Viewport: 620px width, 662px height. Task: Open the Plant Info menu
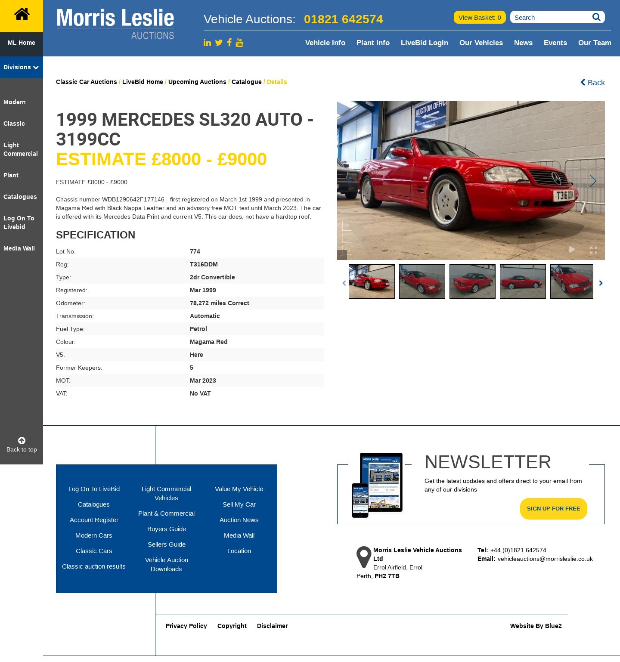coord(373,43)
